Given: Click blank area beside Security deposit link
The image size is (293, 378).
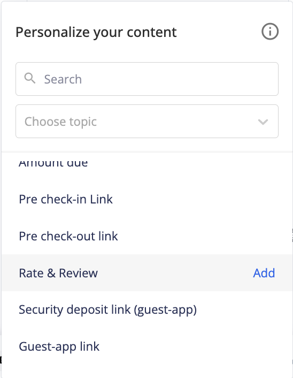Looking at the screenshot, I should coord(243,309).
